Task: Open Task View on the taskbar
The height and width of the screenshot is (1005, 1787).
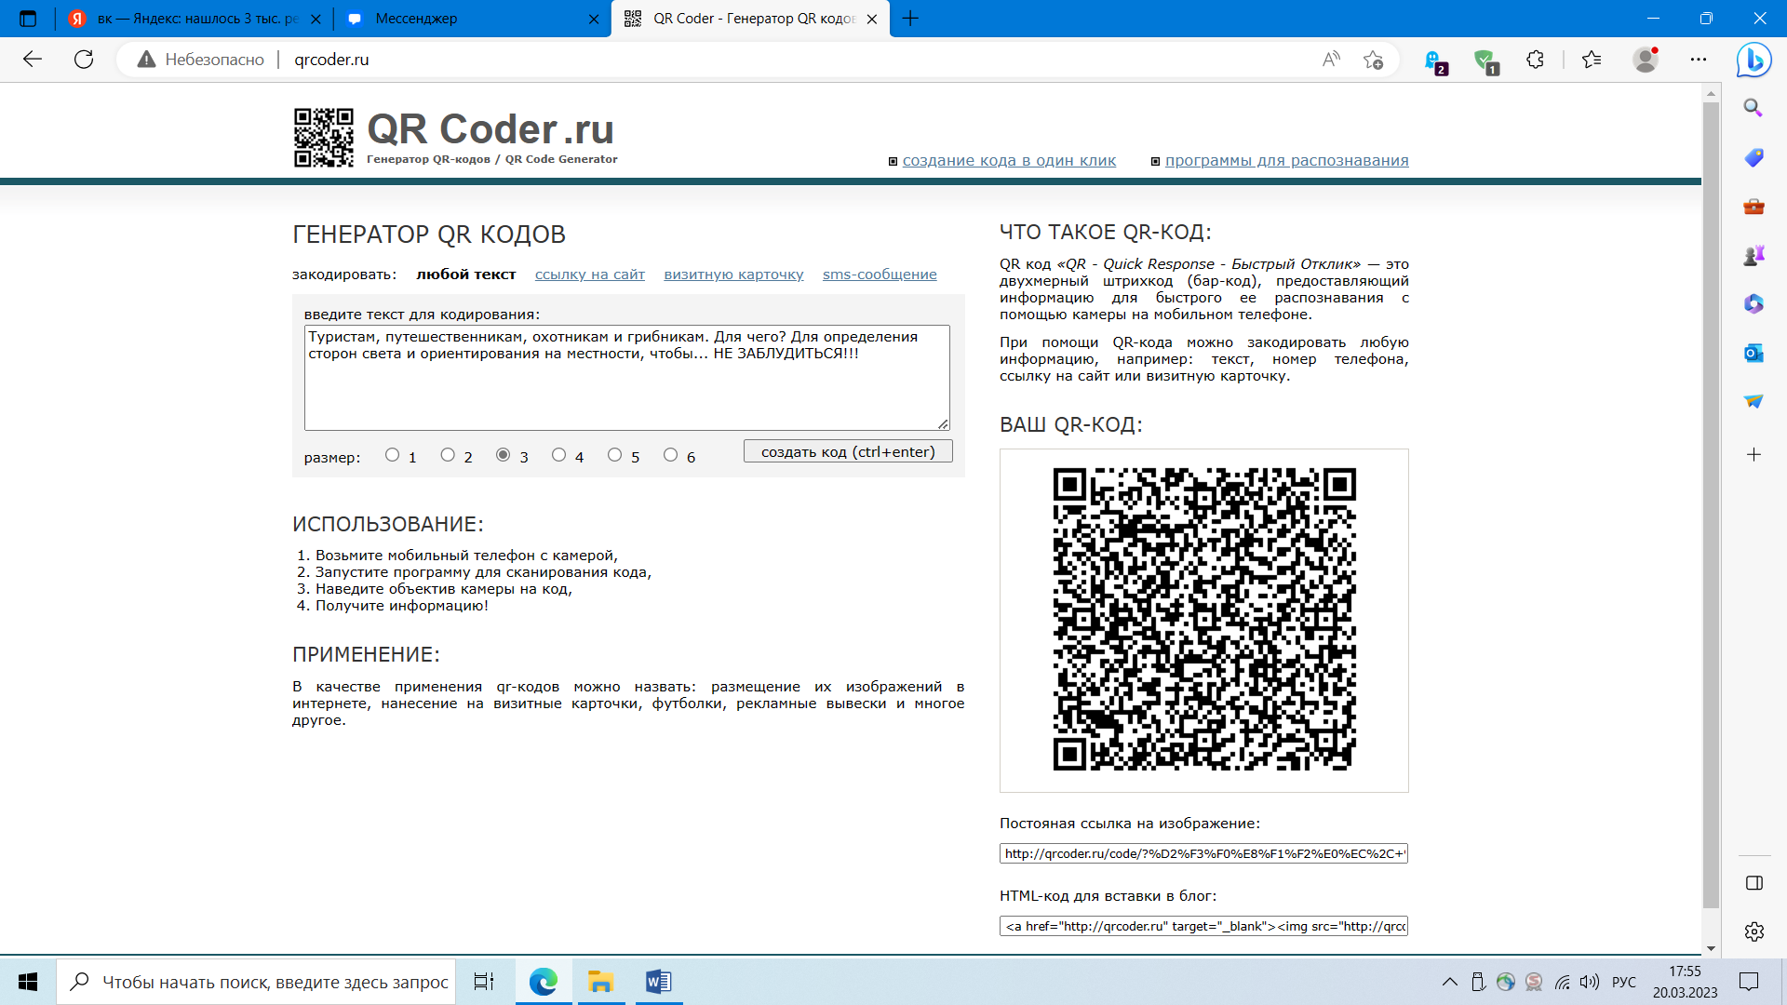Action: [x=484, y=982]
